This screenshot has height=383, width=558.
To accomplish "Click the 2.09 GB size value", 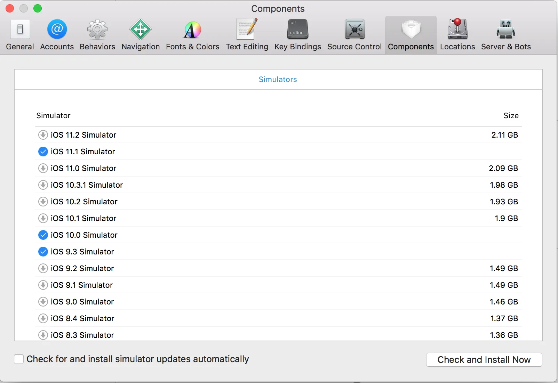I will click(x=503, y=168).
